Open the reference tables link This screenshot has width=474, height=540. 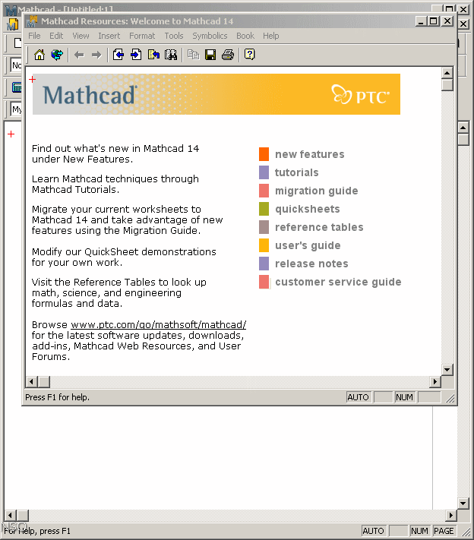point(319,227)
